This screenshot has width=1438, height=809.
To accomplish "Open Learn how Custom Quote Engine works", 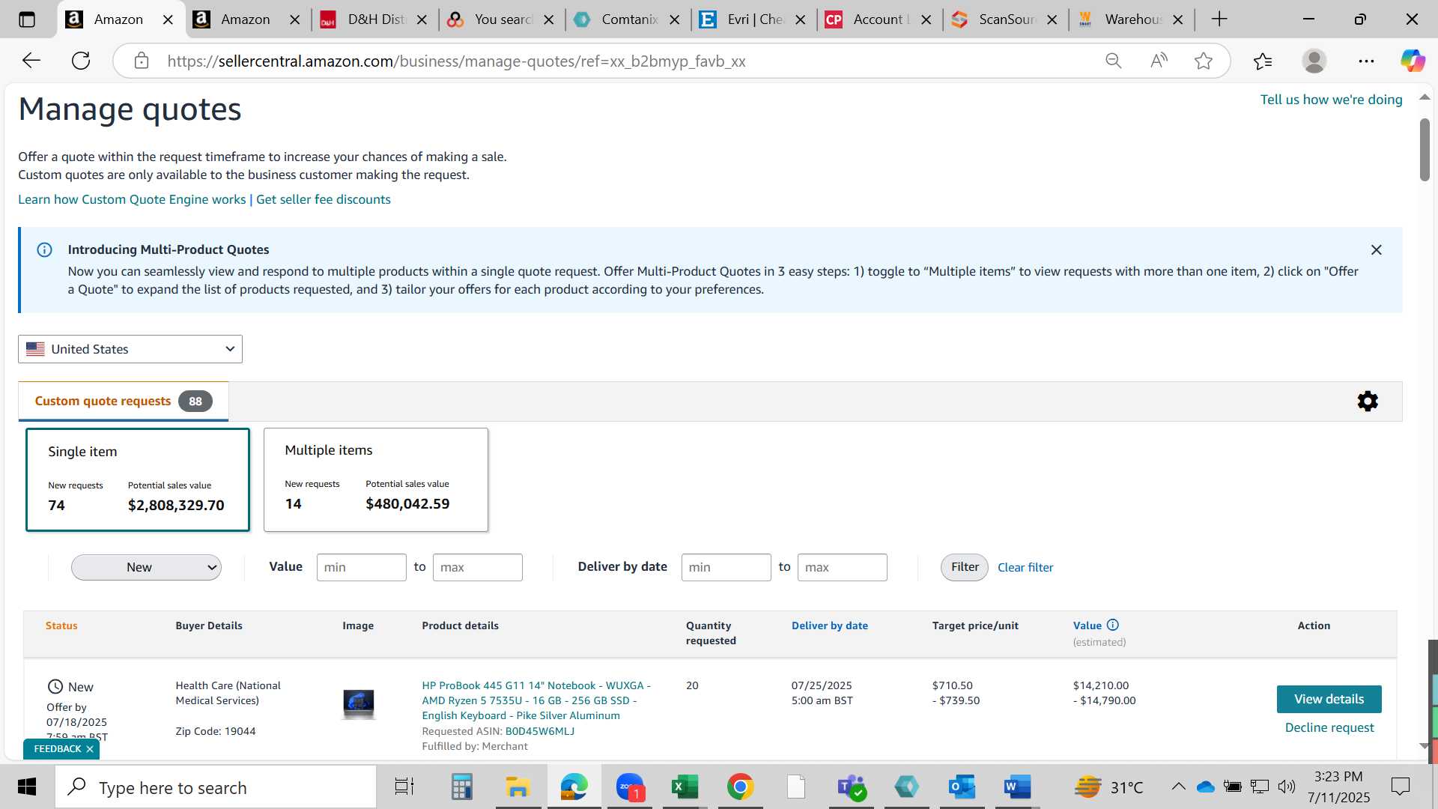I will click(x=132, y=199).
